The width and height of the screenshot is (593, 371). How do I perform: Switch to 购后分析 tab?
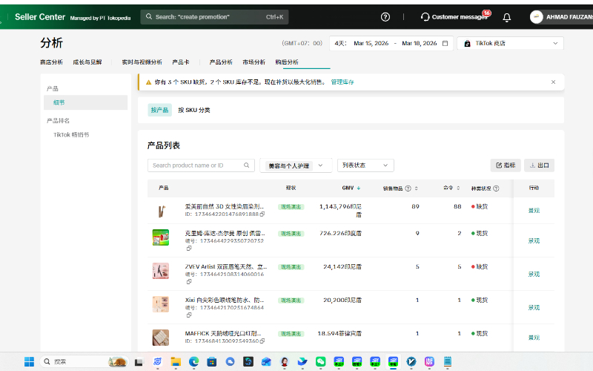point(287,62)
